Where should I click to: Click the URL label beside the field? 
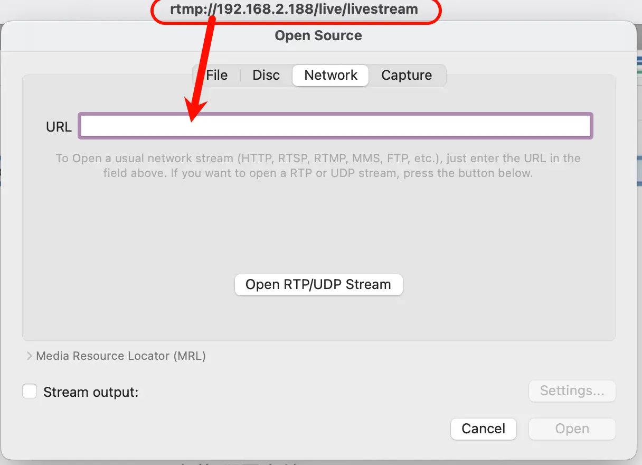pos(59,127)
